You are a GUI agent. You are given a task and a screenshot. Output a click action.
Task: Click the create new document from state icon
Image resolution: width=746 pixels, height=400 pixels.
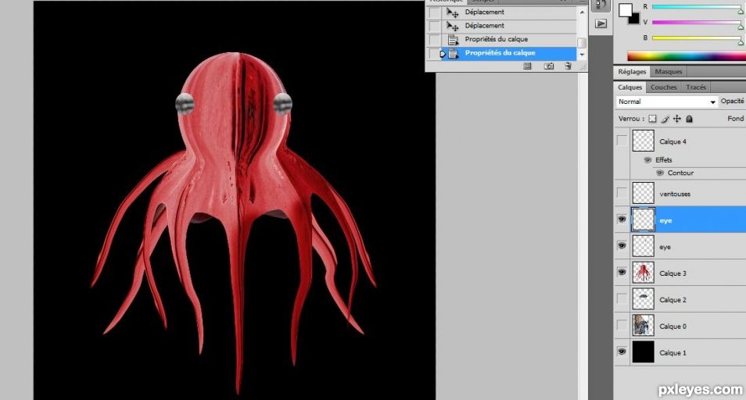[527, 66]
